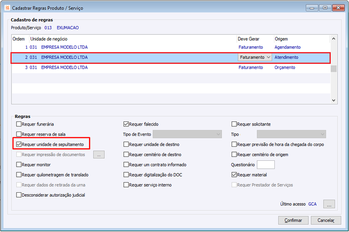Toggle the Requer monitor checkbox

[19, 165]
